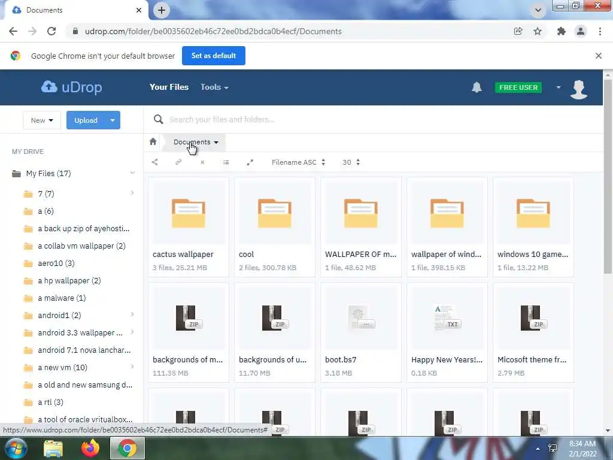Expand the a new vm (10) chevron
The width and height of the screenshot is (613, 460).
click(x=132, y=367)
